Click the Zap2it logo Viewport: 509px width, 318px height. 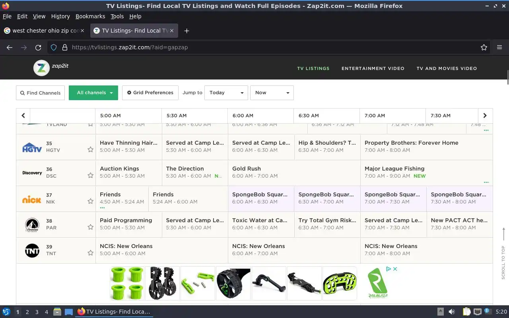51,68
